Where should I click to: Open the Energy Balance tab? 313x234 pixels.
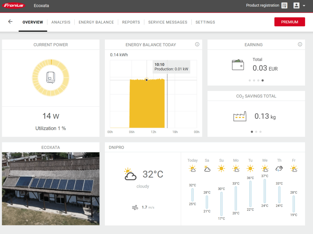pyautogui.click(x=96, y=22)
